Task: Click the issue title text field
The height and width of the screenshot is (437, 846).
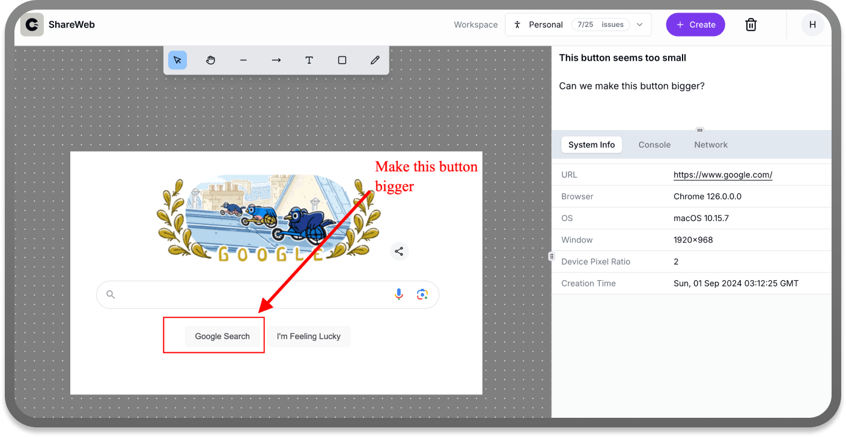Action: coord(622,58)
